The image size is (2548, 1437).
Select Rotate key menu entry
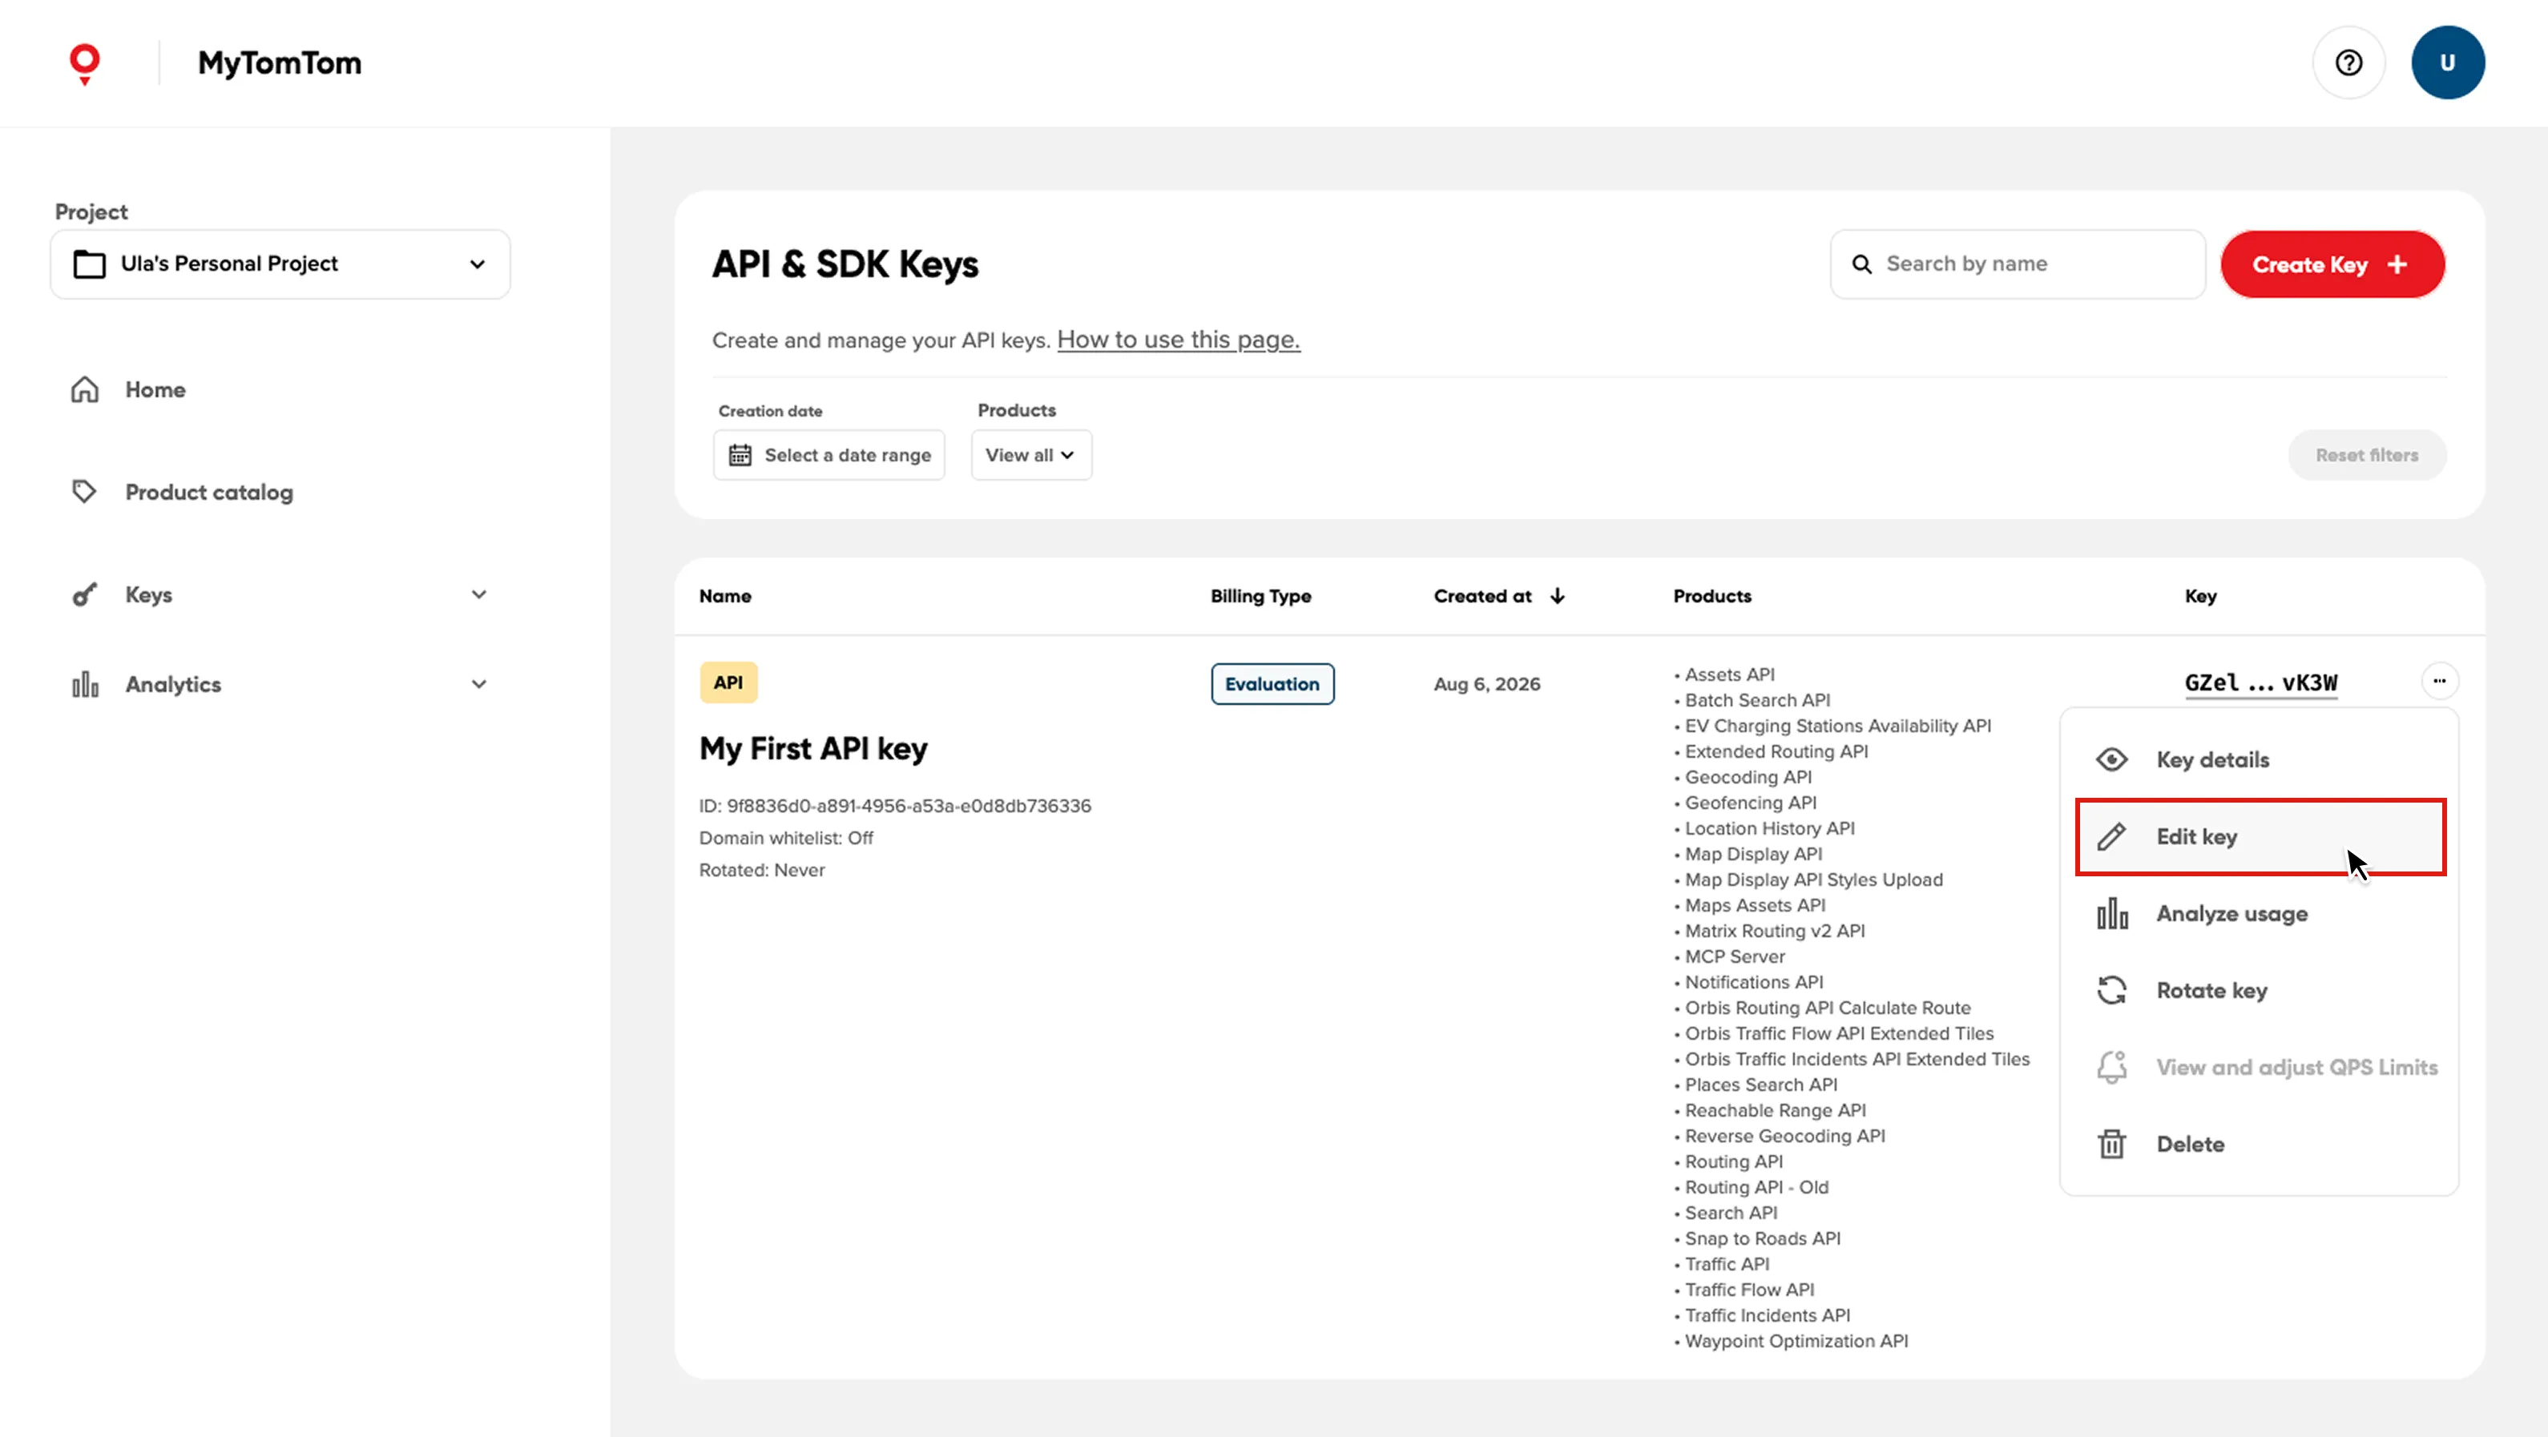(x=2260, y=990)
